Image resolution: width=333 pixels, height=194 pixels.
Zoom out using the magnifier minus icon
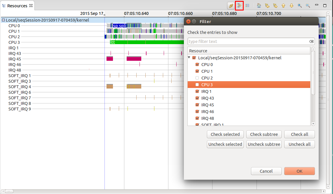[x=308, y=6]
